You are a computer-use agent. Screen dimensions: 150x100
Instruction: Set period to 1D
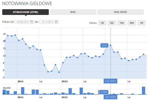(x=102, y=23)
